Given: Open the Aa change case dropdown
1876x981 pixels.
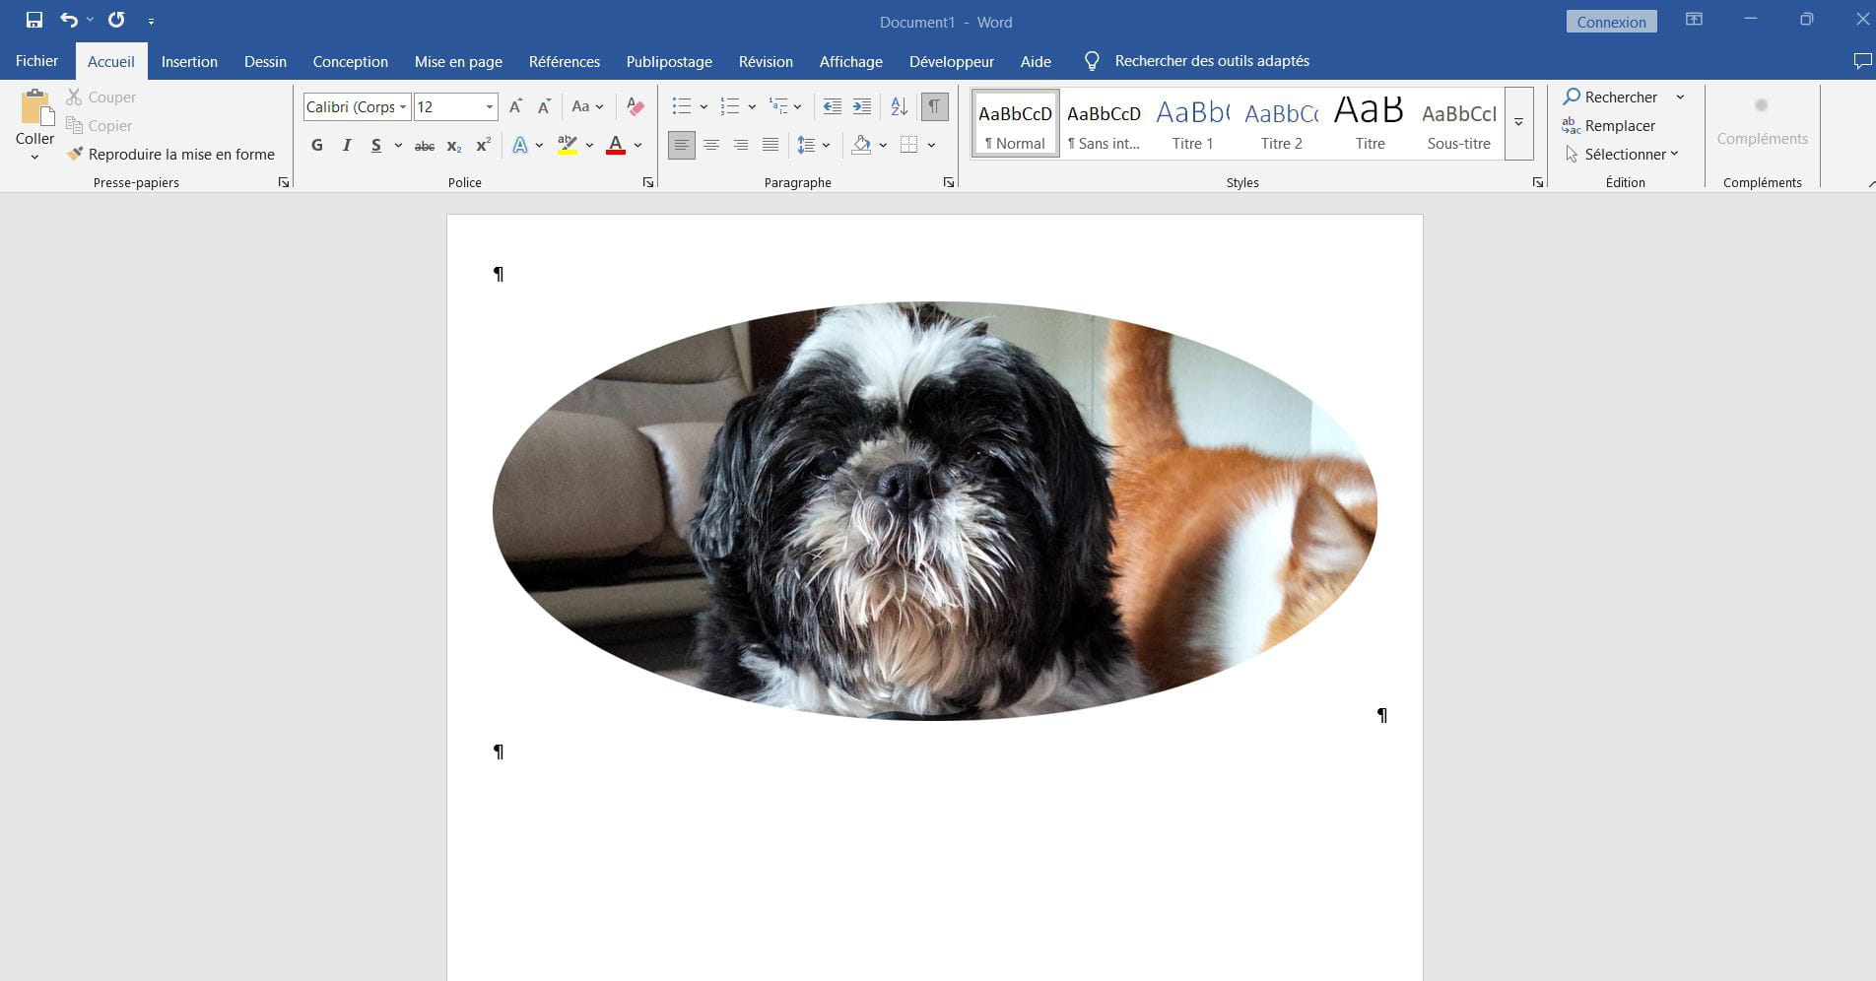Looking at the screenshot, I should tap(587, 106).
